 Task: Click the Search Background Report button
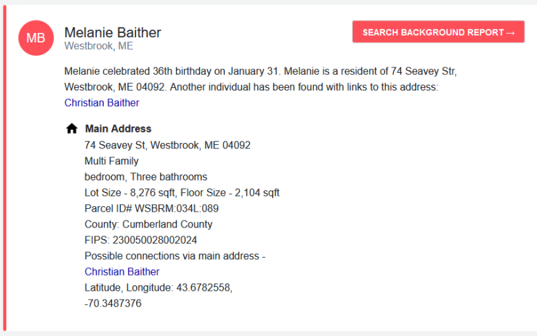[439, 32]
